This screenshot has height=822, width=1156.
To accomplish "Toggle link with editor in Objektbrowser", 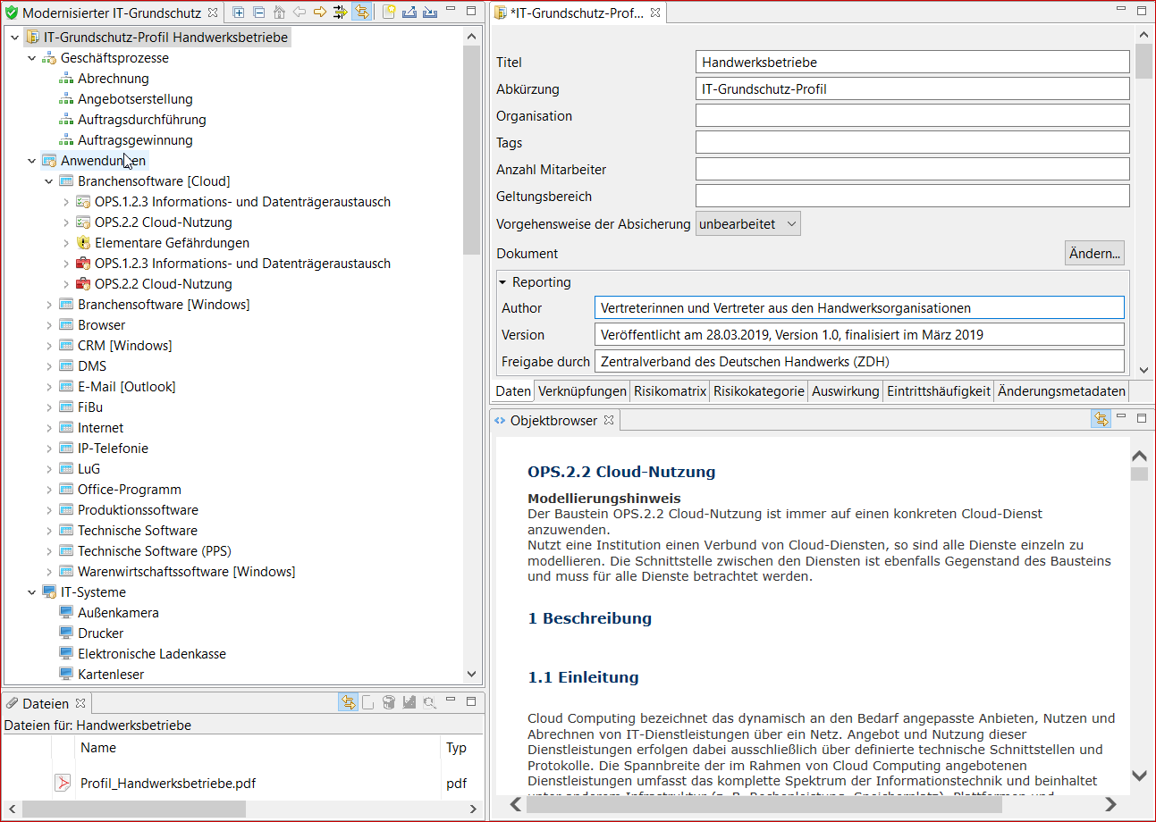I will (x=1101, y=419).
